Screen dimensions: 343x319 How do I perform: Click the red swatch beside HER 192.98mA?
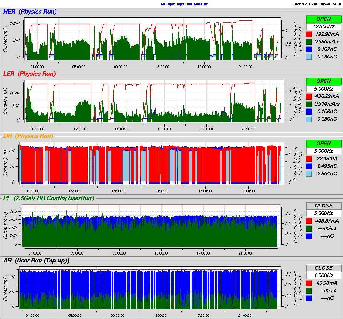coord(309,34)
